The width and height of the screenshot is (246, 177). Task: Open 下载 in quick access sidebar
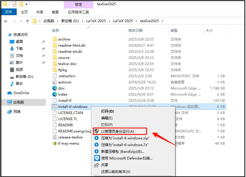click(x=19, y=49)
